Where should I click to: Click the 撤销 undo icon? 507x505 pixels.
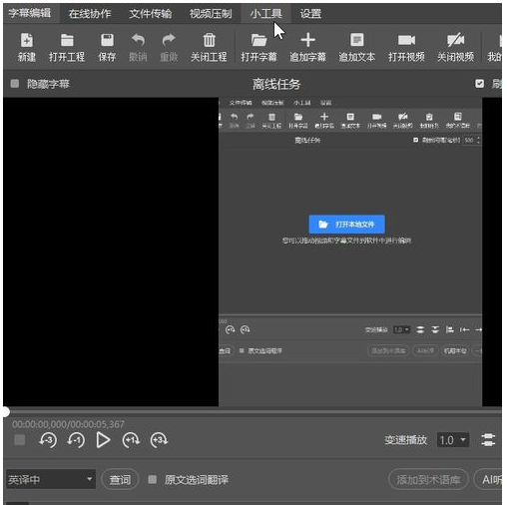point(138,47)
